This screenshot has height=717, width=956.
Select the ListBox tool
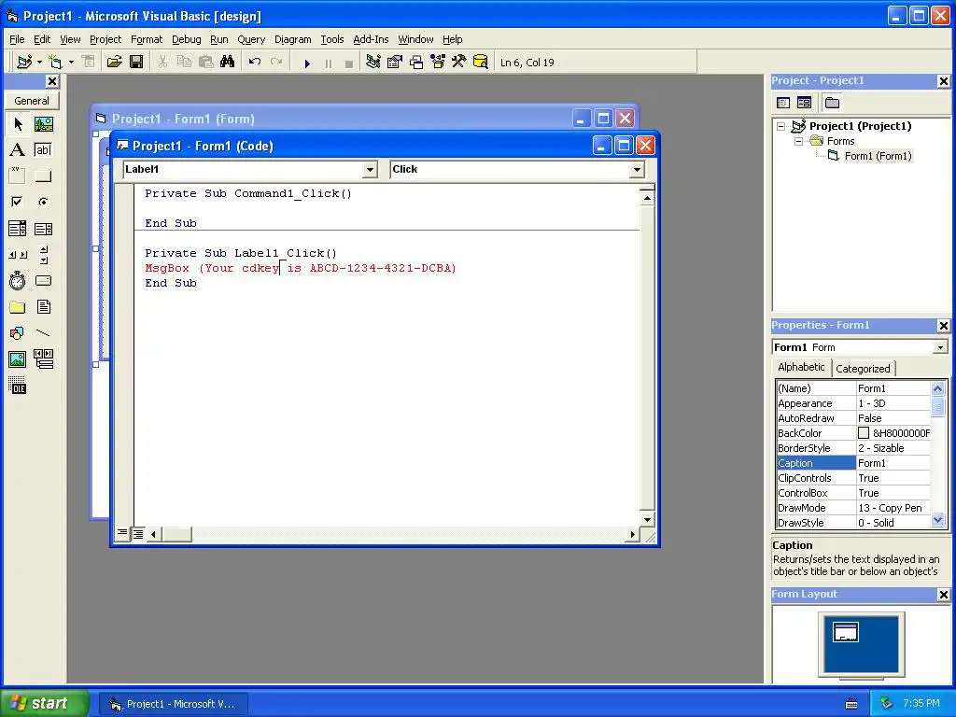click(x=43, y=229)
